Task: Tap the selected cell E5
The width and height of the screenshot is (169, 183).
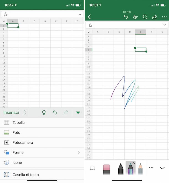Action: (141, 50)
